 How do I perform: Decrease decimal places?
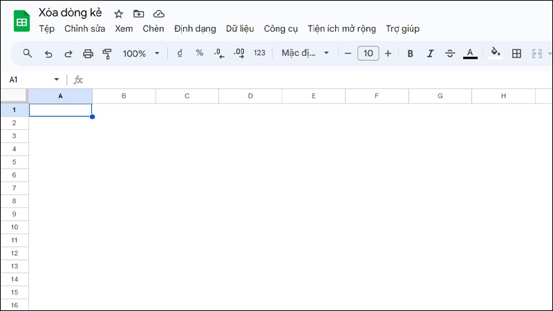pos(219,53)
